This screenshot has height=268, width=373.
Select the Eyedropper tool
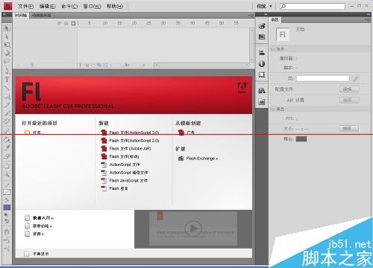7,148
